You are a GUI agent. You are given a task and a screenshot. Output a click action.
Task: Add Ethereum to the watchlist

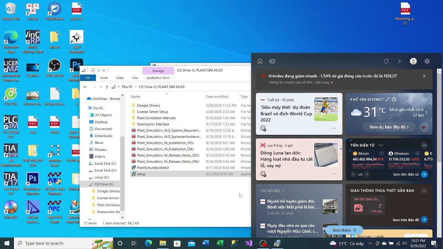coord(417,154)
